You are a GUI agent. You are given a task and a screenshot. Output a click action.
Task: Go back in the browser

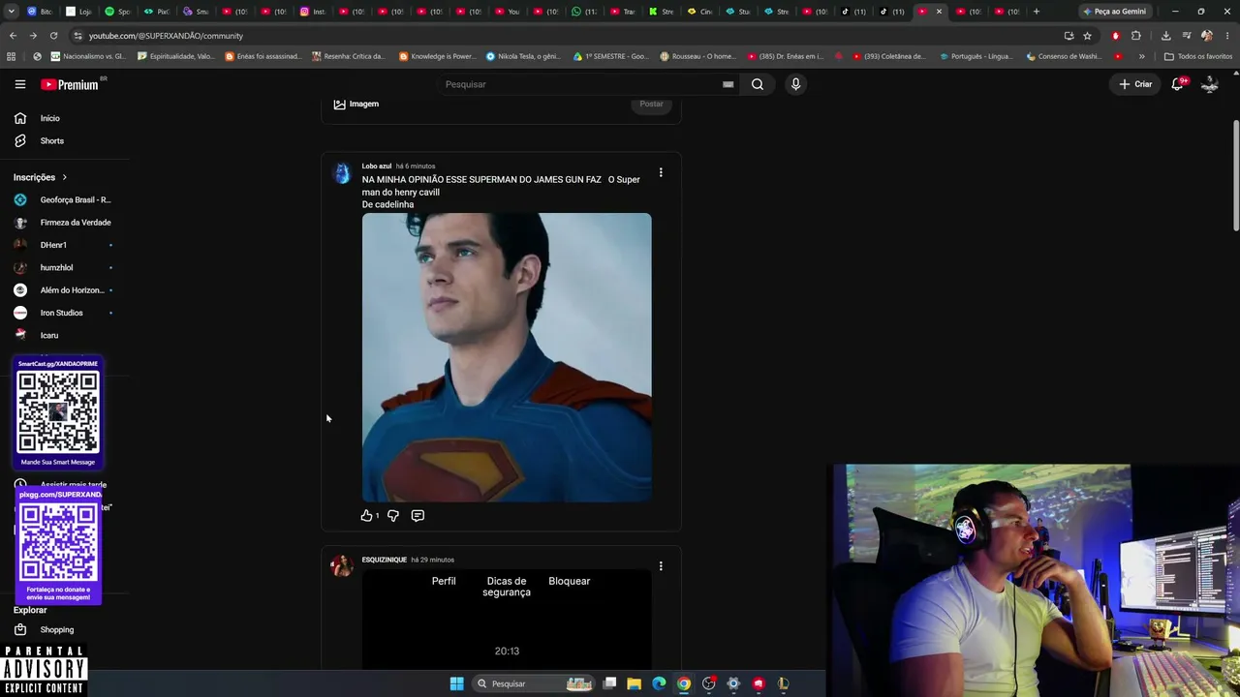coord(13,36)
